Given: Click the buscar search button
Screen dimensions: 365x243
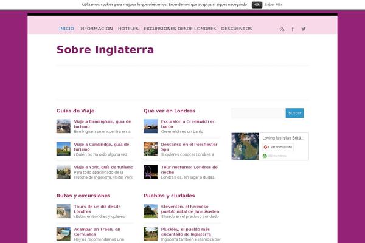Looking at the screenshot, I should coord(294,113).
